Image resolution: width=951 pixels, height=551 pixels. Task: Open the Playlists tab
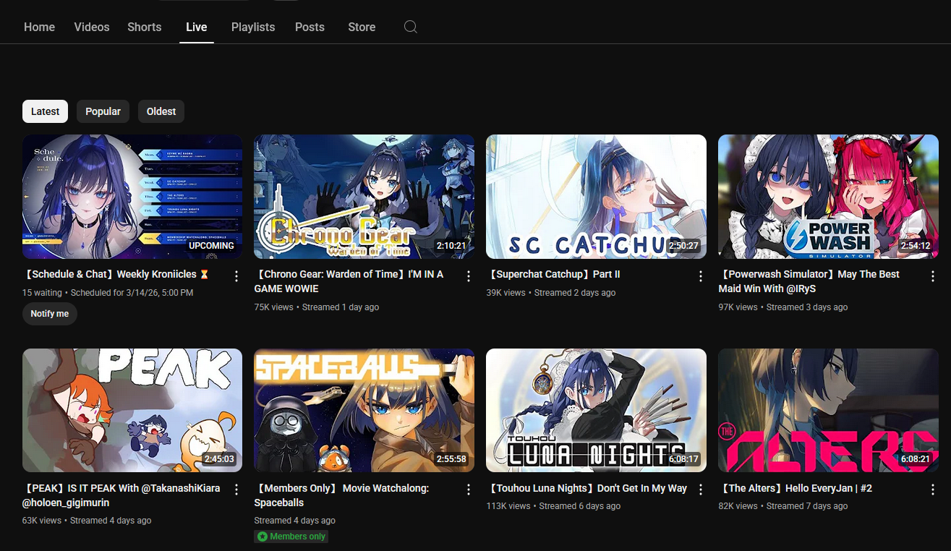pos(253,27)
